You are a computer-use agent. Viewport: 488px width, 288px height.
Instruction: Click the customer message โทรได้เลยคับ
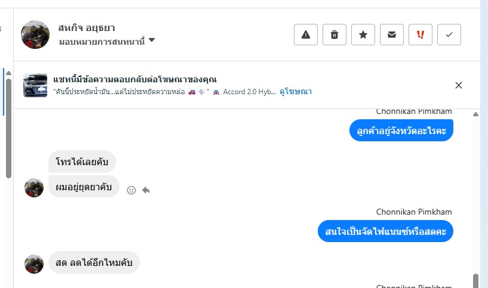pos(82,162)
